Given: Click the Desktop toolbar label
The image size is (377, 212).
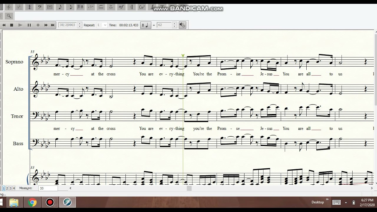Looking at the screenshot, I should point(318,202).
